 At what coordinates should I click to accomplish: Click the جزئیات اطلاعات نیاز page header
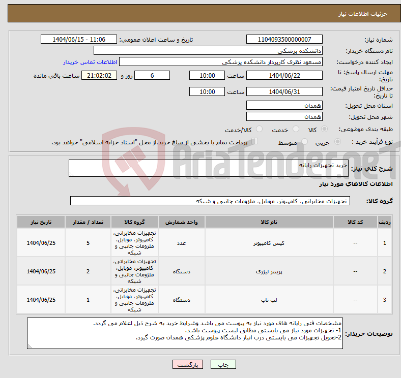tap(204, 13)
